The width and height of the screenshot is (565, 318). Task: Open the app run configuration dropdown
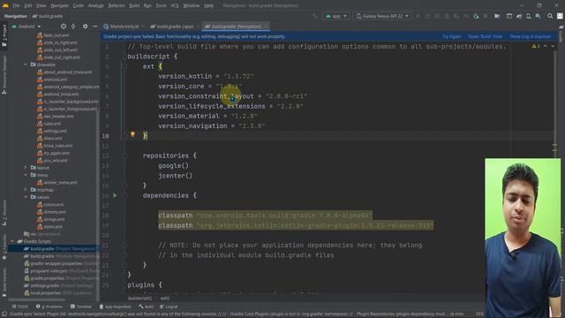tap(336, 16)
